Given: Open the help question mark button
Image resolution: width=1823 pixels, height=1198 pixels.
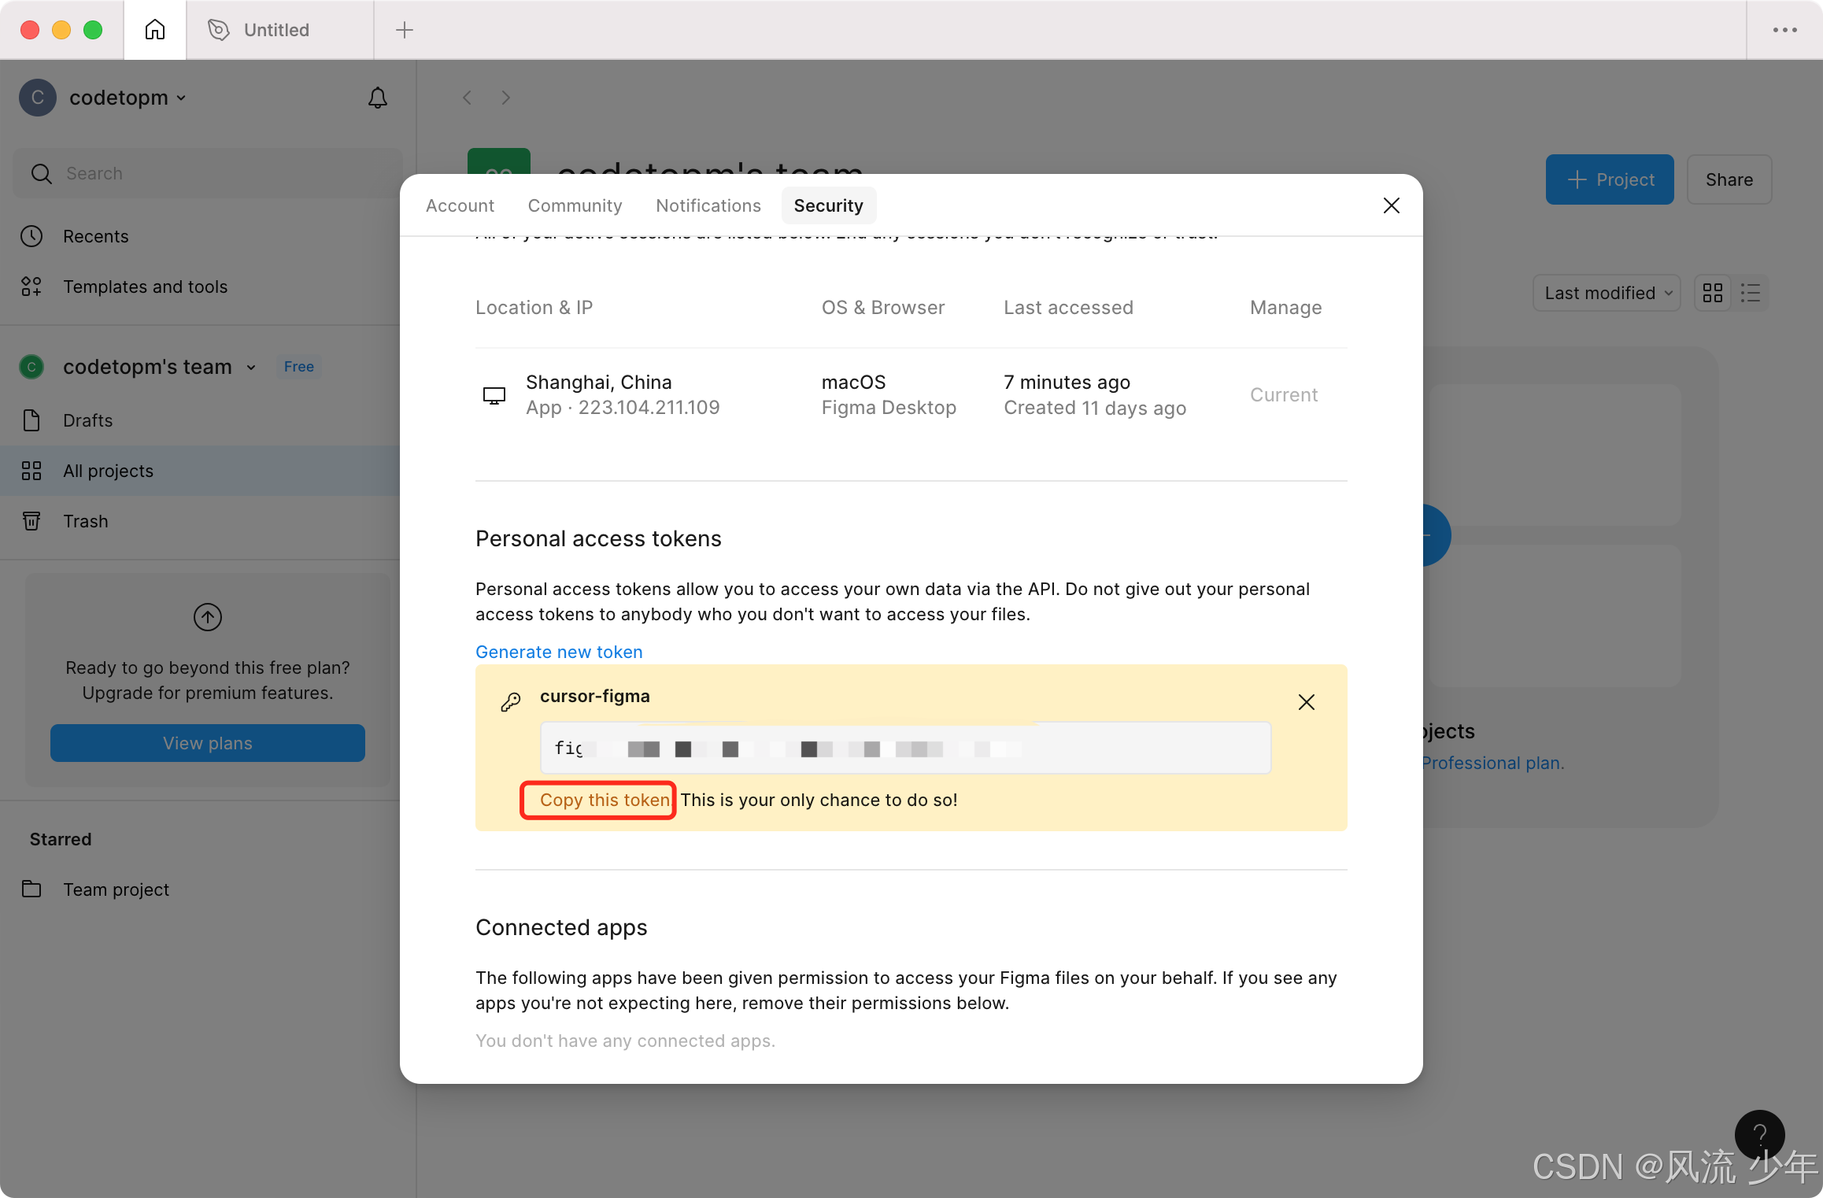Looking at the screenshot, I should [x=1759, y=1135].
